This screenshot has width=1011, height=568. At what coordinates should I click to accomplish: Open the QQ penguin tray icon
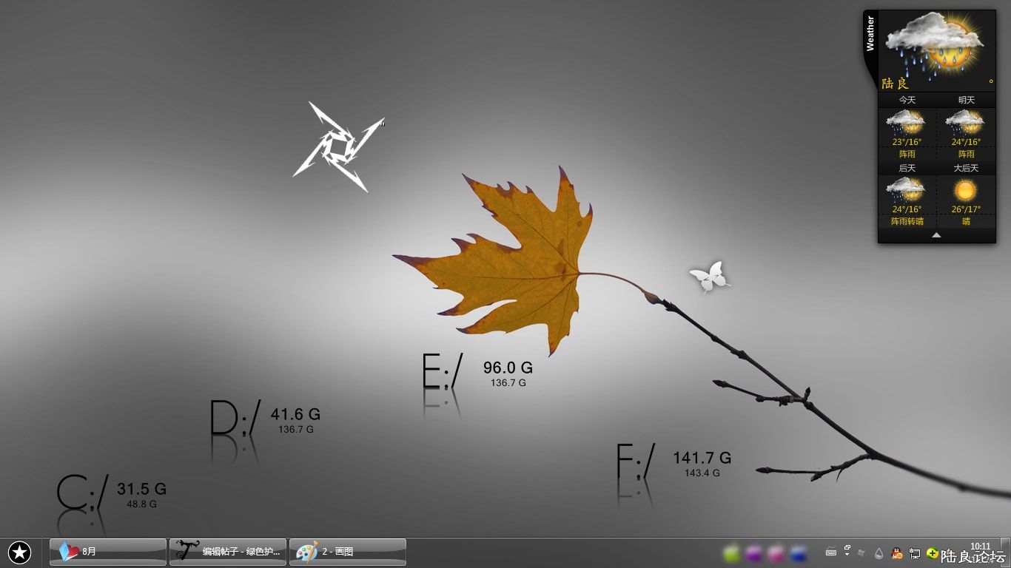click(896, 552)
